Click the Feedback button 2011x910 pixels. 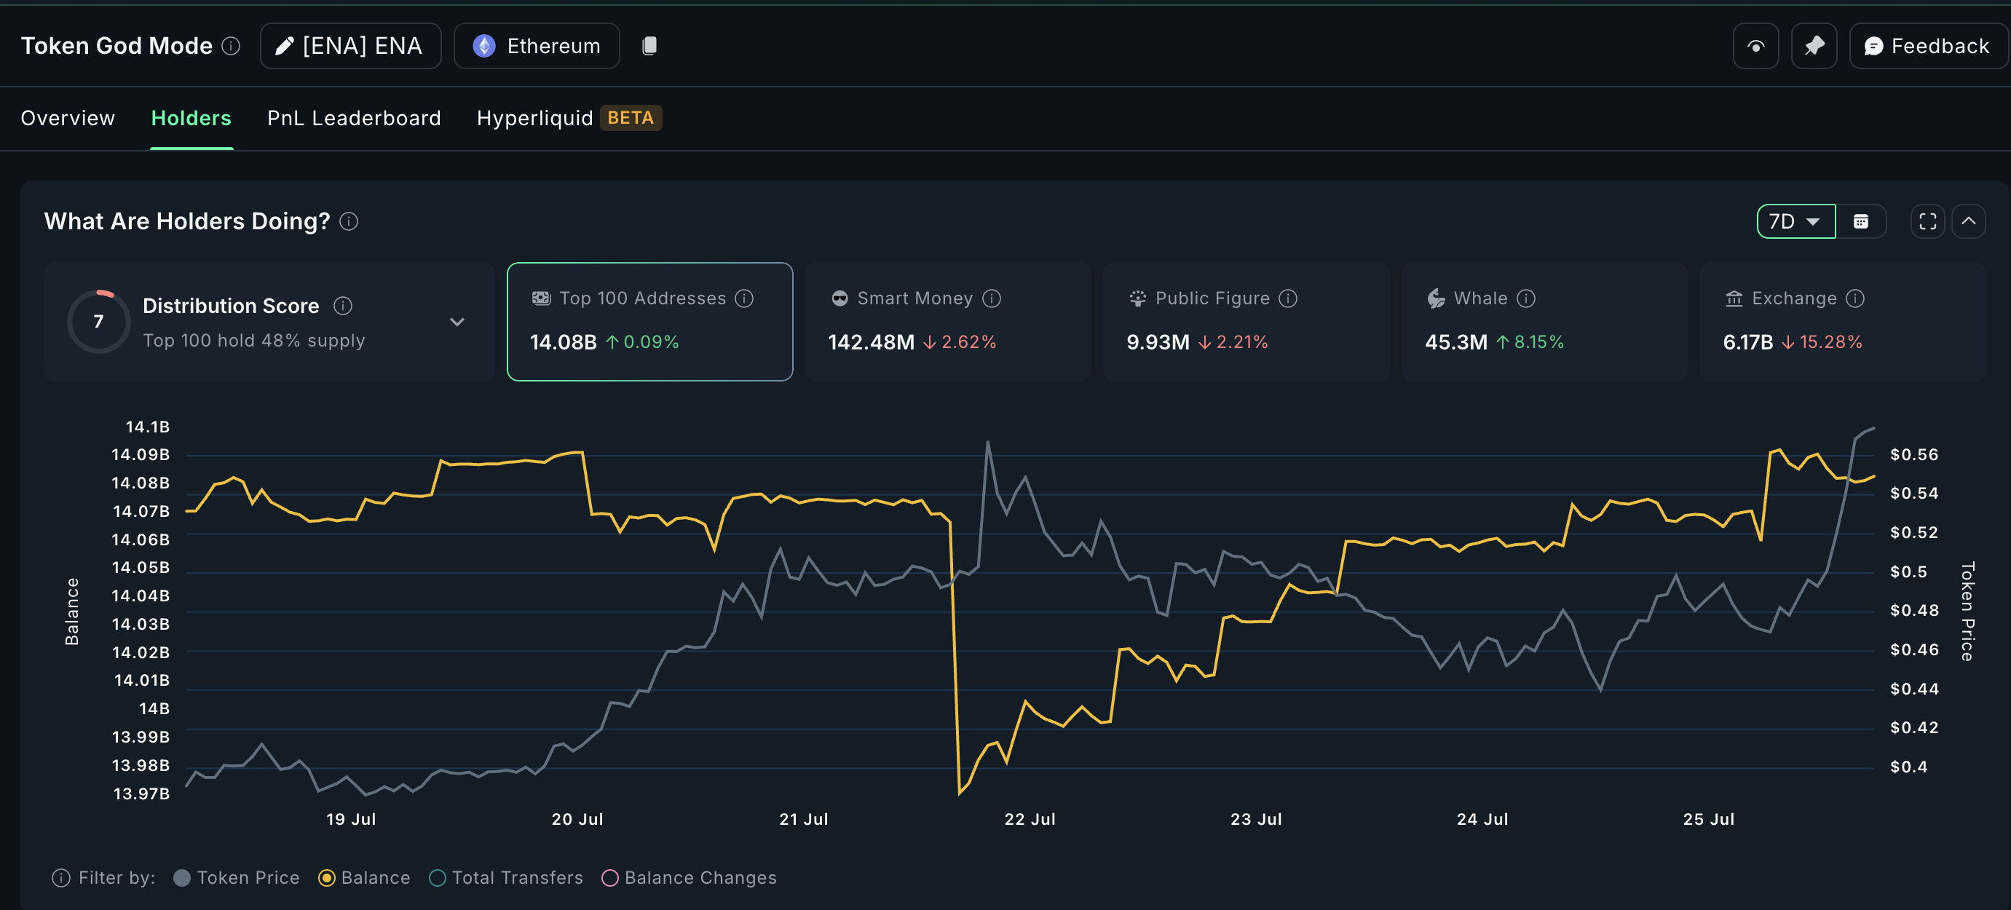(1927, 46)
